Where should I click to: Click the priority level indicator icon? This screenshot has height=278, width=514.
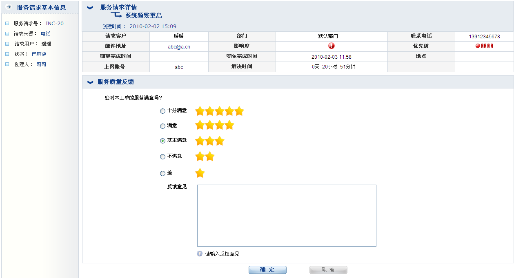tap(484, 46)
